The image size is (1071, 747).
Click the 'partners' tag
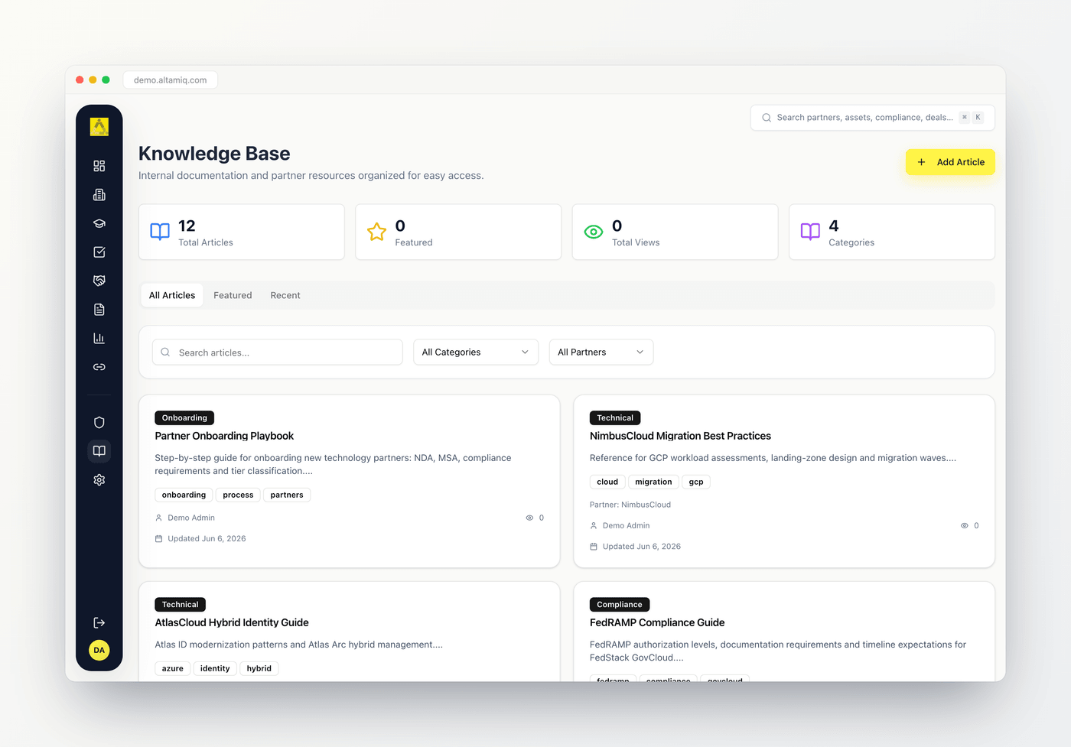[x=287, y=495]
